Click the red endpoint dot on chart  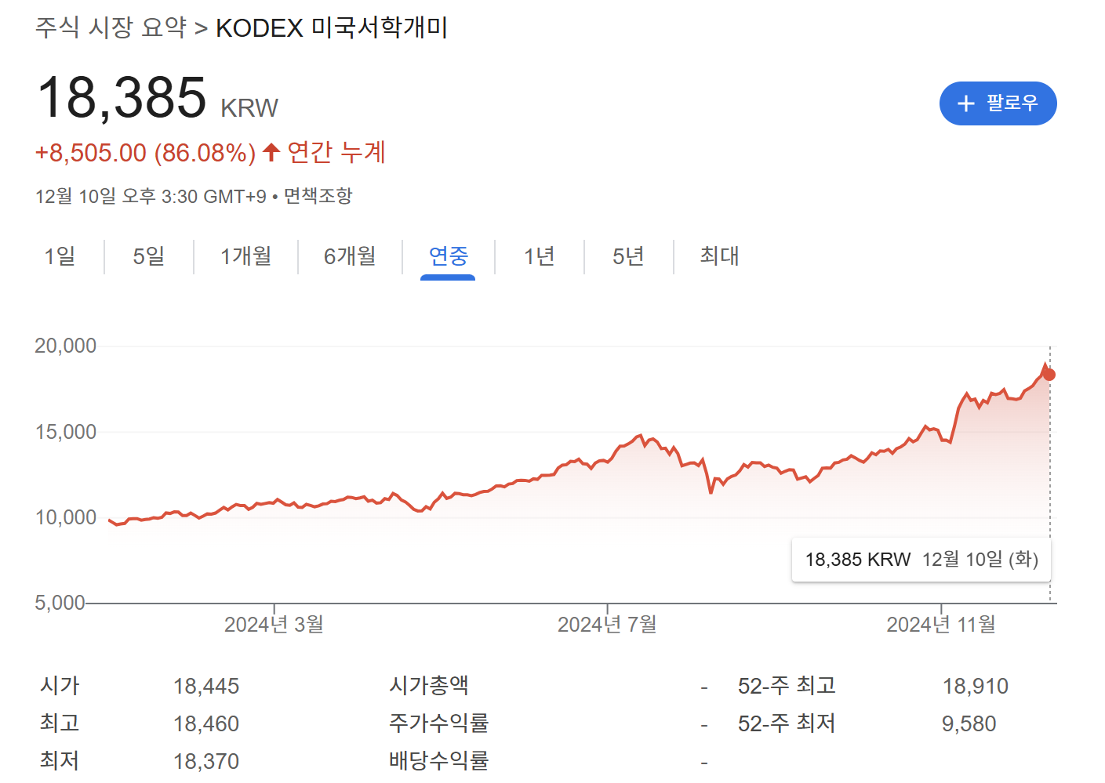1049,375
